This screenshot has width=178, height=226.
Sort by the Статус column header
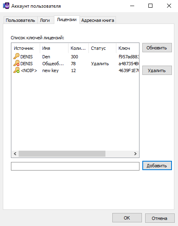point(102,48)
